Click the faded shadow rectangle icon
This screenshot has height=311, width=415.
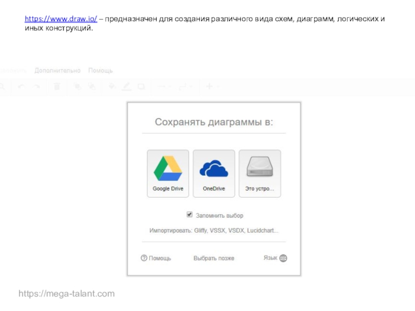click(x=141, y=87)
